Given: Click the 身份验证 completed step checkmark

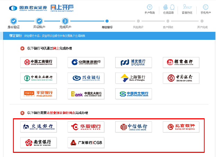Looking at the screenshot, I should (x=13, y=21).
